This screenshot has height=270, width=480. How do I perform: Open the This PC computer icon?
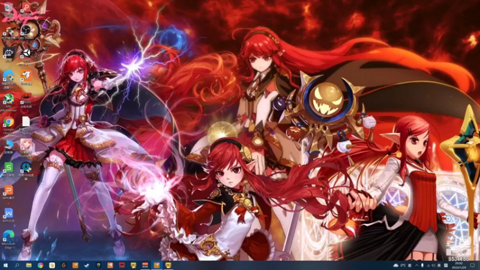tap(8, 147)
